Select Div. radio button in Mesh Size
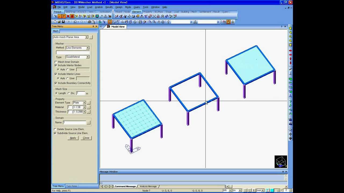 click(x=69, y=93)
